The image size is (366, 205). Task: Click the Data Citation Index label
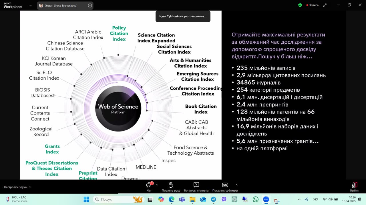[111, 171]
